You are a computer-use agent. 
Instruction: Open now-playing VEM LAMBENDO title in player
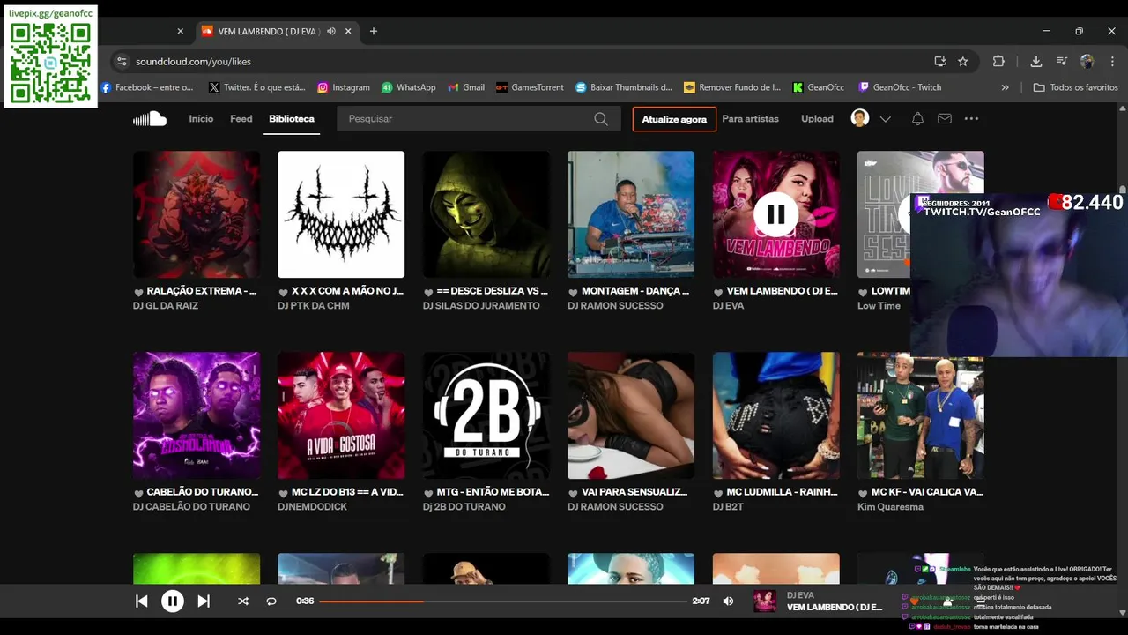pyautogui.click(x=835, y=608)
